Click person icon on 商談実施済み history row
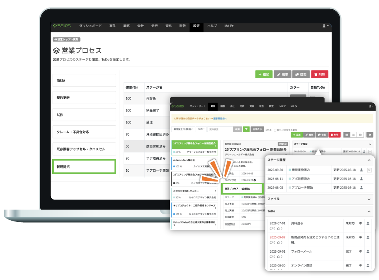The width and height of the screenshot is (379, 280). point(361,170)
